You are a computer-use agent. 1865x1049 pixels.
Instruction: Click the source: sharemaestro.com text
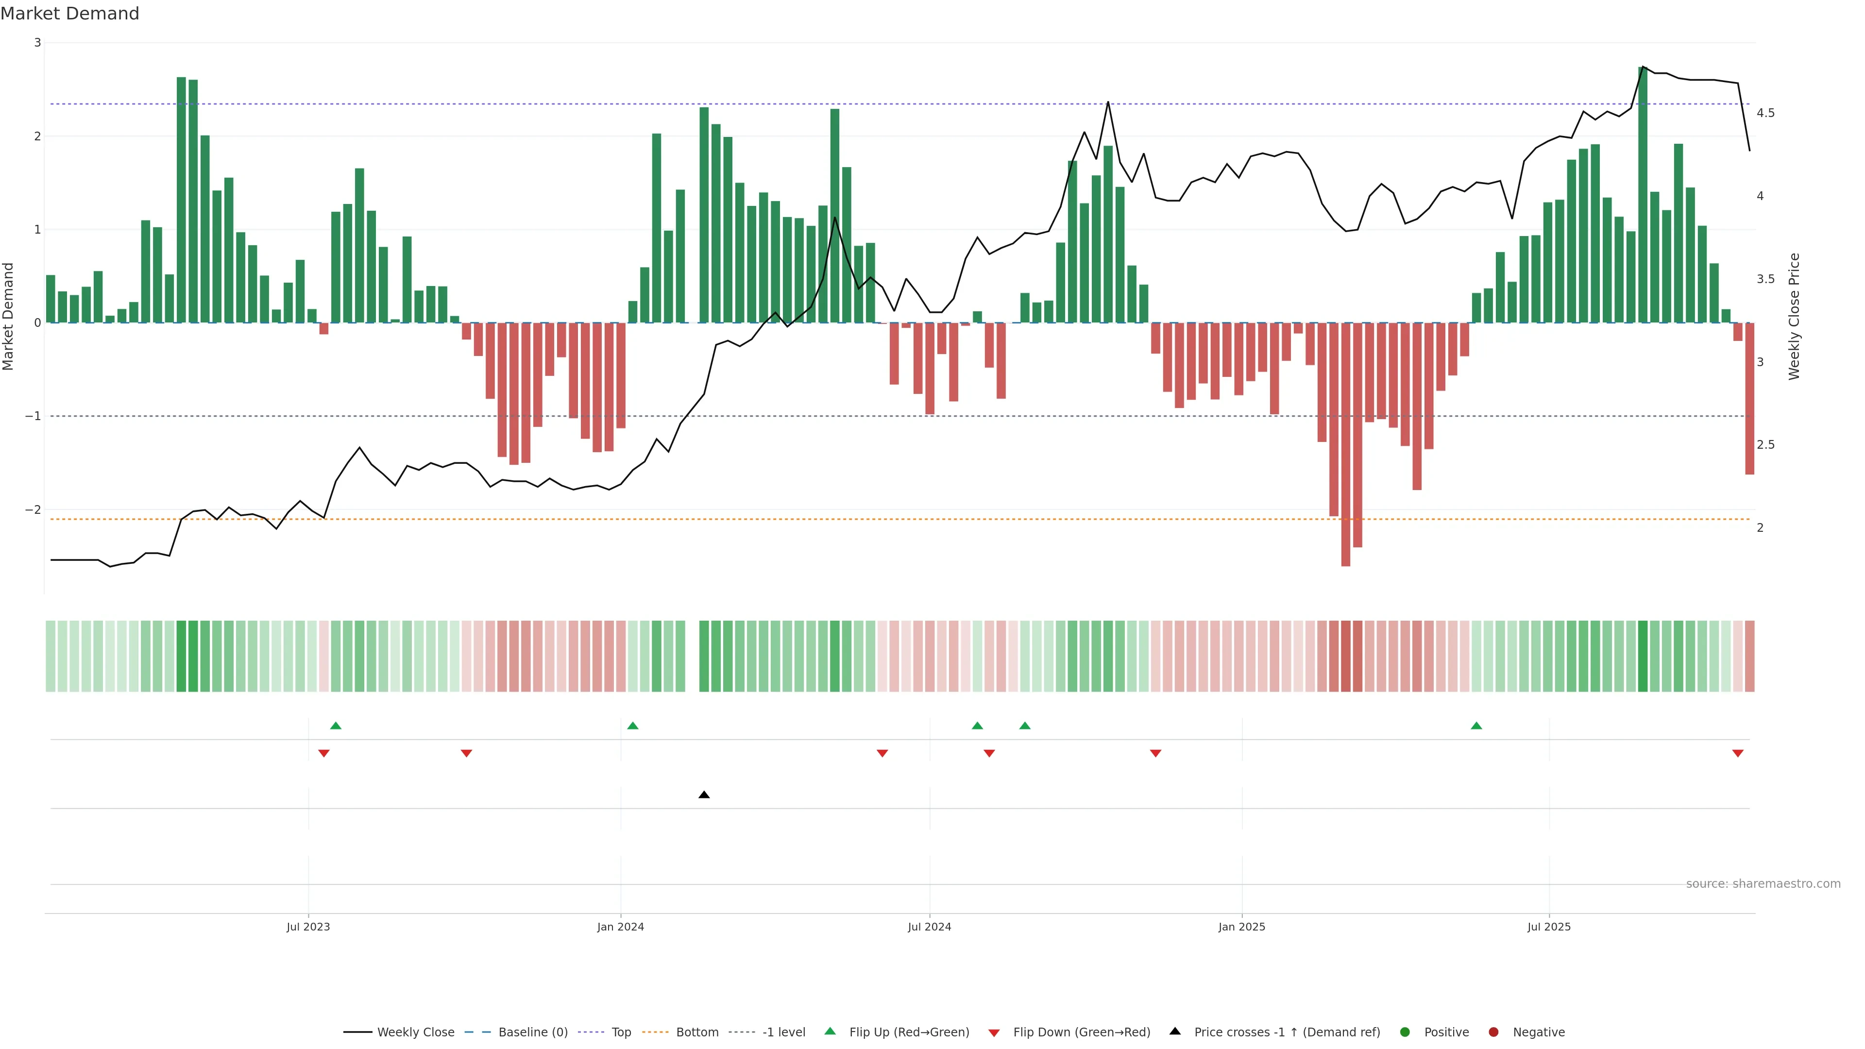[1763, 884]
